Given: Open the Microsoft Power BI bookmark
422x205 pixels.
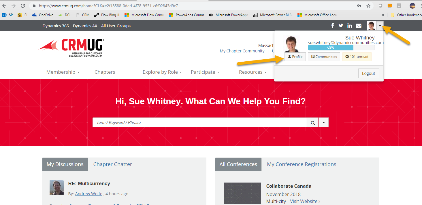Looking at the screenshot, I should pyautogui.click(x=272, y=15).
